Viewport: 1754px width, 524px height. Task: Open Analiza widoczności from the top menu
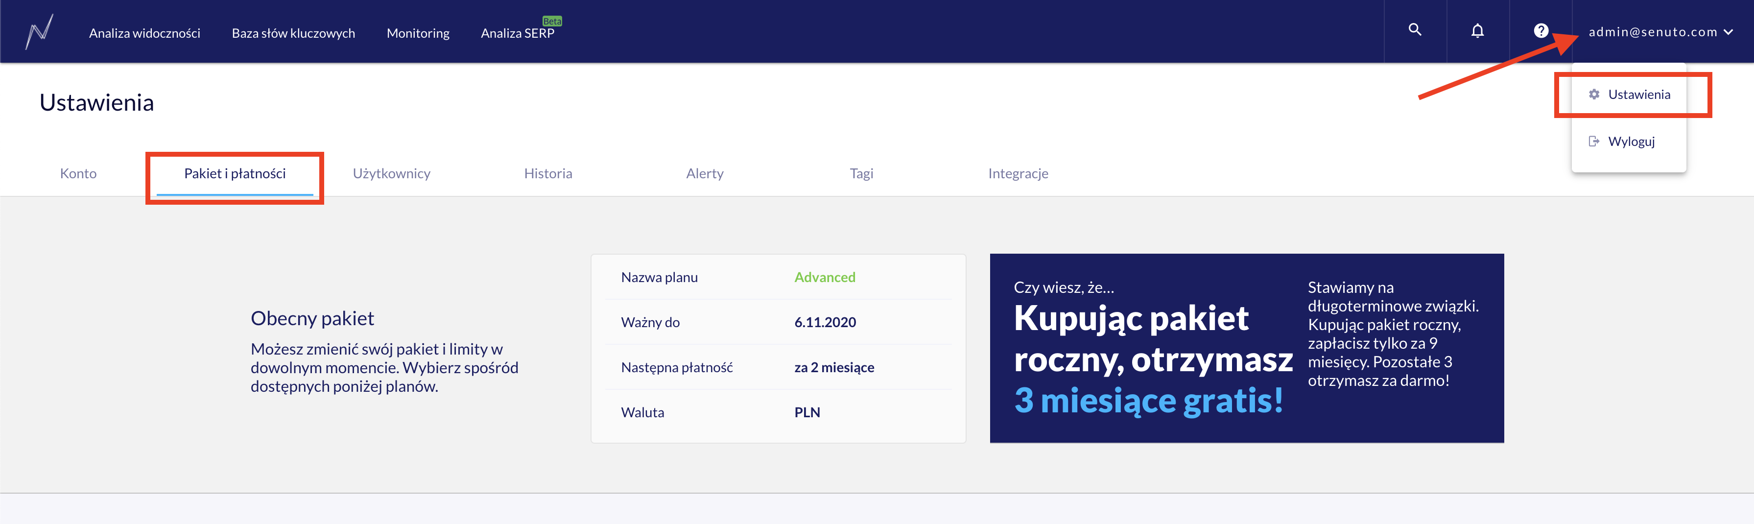pos(144,33)
